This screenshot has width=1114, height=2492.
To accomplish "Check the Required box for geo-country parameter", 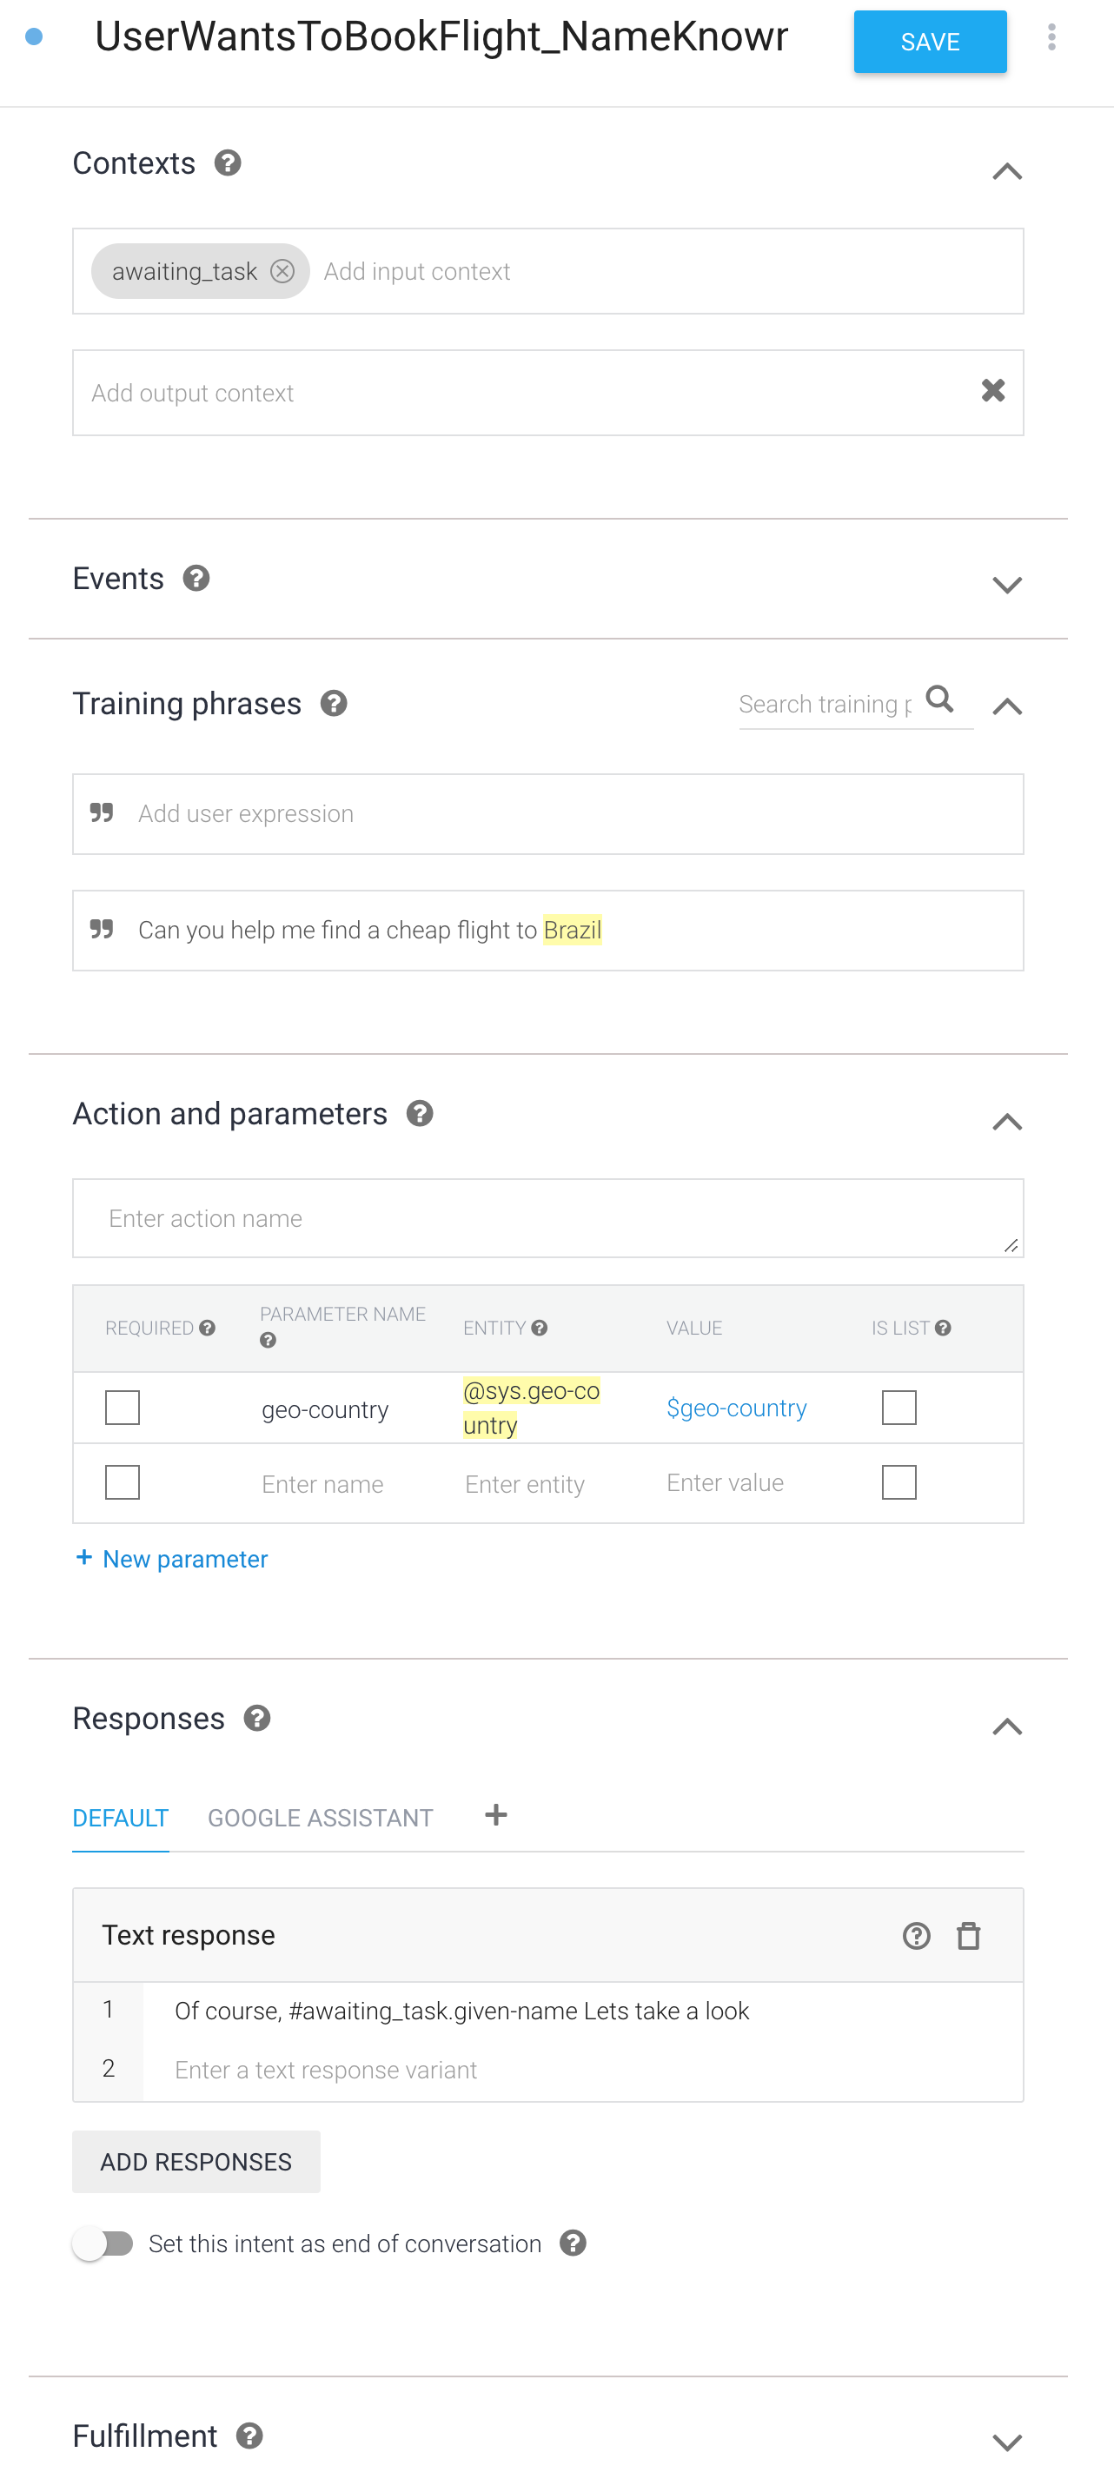I will coord(122,1408).
